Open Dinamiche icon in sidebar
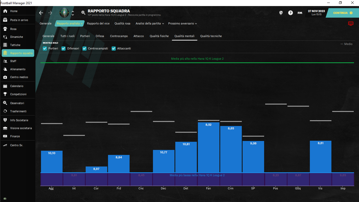Viewport: 359px width, 202px height. point(5,37)
